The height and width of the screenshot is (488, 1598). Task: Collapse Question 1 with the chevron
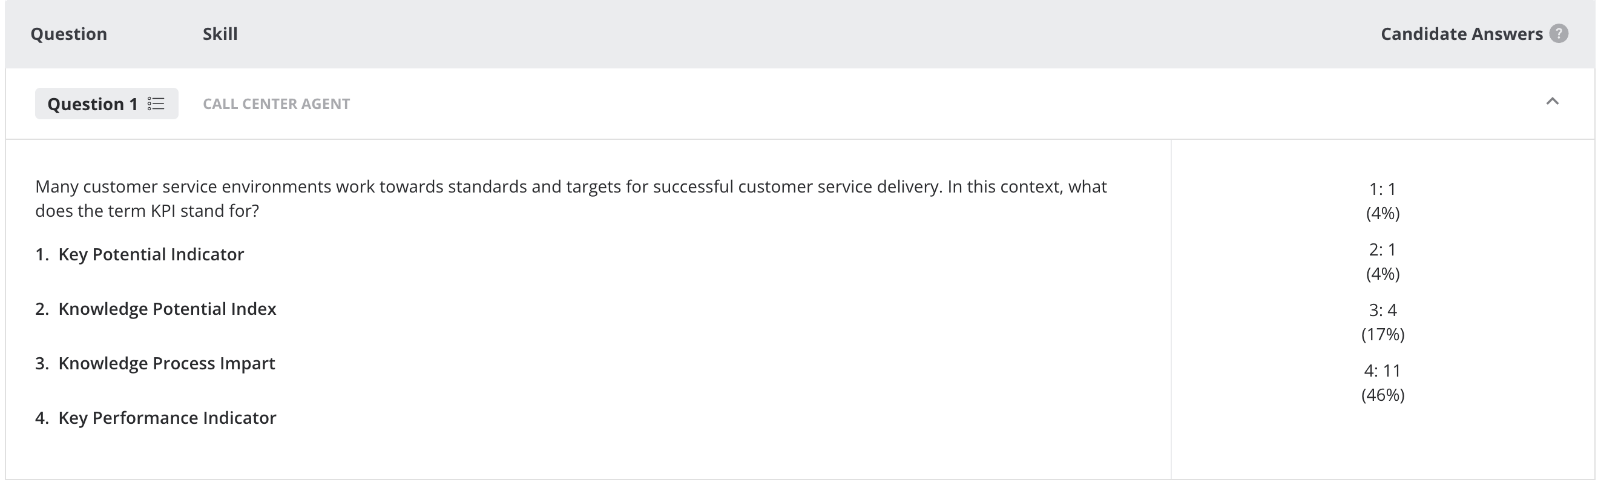coord(1552,101)
